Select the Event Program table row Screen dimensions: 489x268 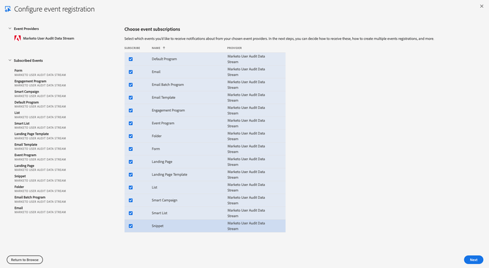click(205, 123)
